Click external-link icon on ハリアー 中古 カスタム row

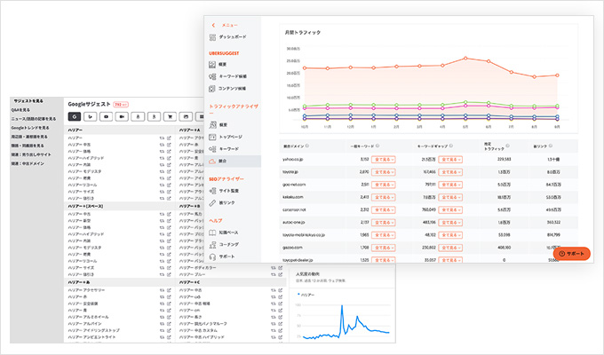tap(280, 330)
